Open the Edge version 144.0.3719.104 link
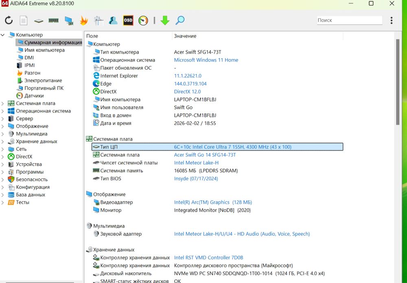 [190, 83]
